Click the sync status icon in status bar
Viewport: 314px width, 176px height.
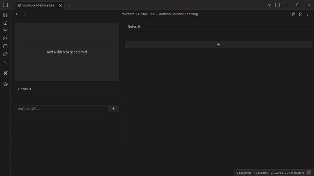[309, 173]
